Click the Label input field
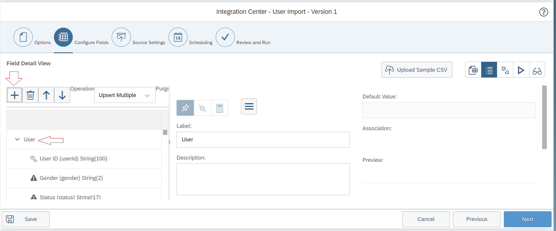This screenshot has height=231, width=556. [x=263, y=140]
